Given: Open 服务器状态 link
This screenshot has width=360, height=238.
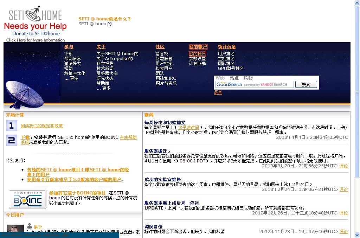Looking at the screenshot, I should [x=107, y=73].
